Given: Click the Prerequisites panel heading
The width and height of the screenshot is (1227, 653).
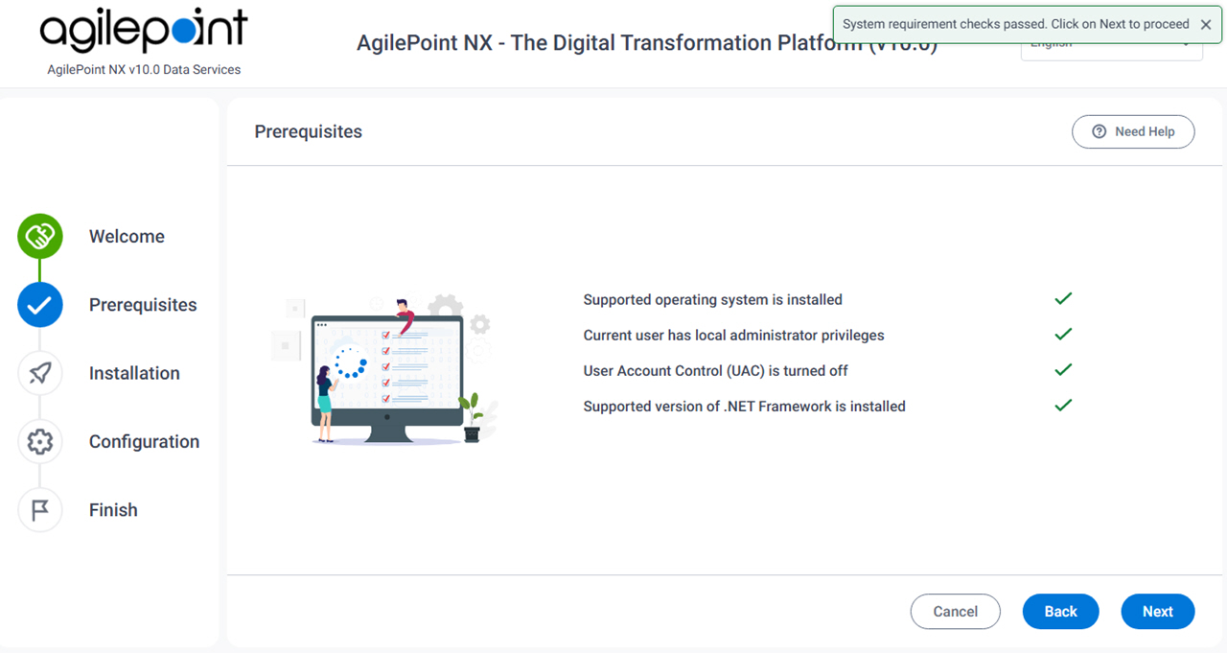Looking at the screenshot, I should 309,132.
